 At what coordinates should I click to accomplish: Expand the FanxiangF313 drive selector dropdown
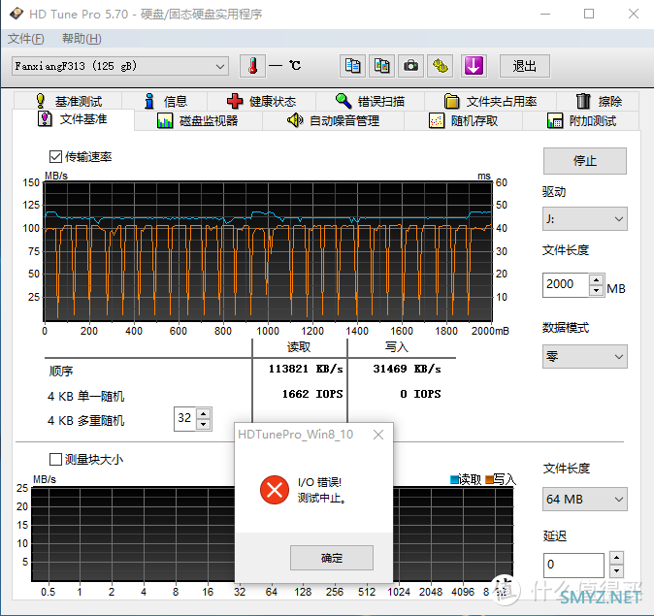[120, 66]
